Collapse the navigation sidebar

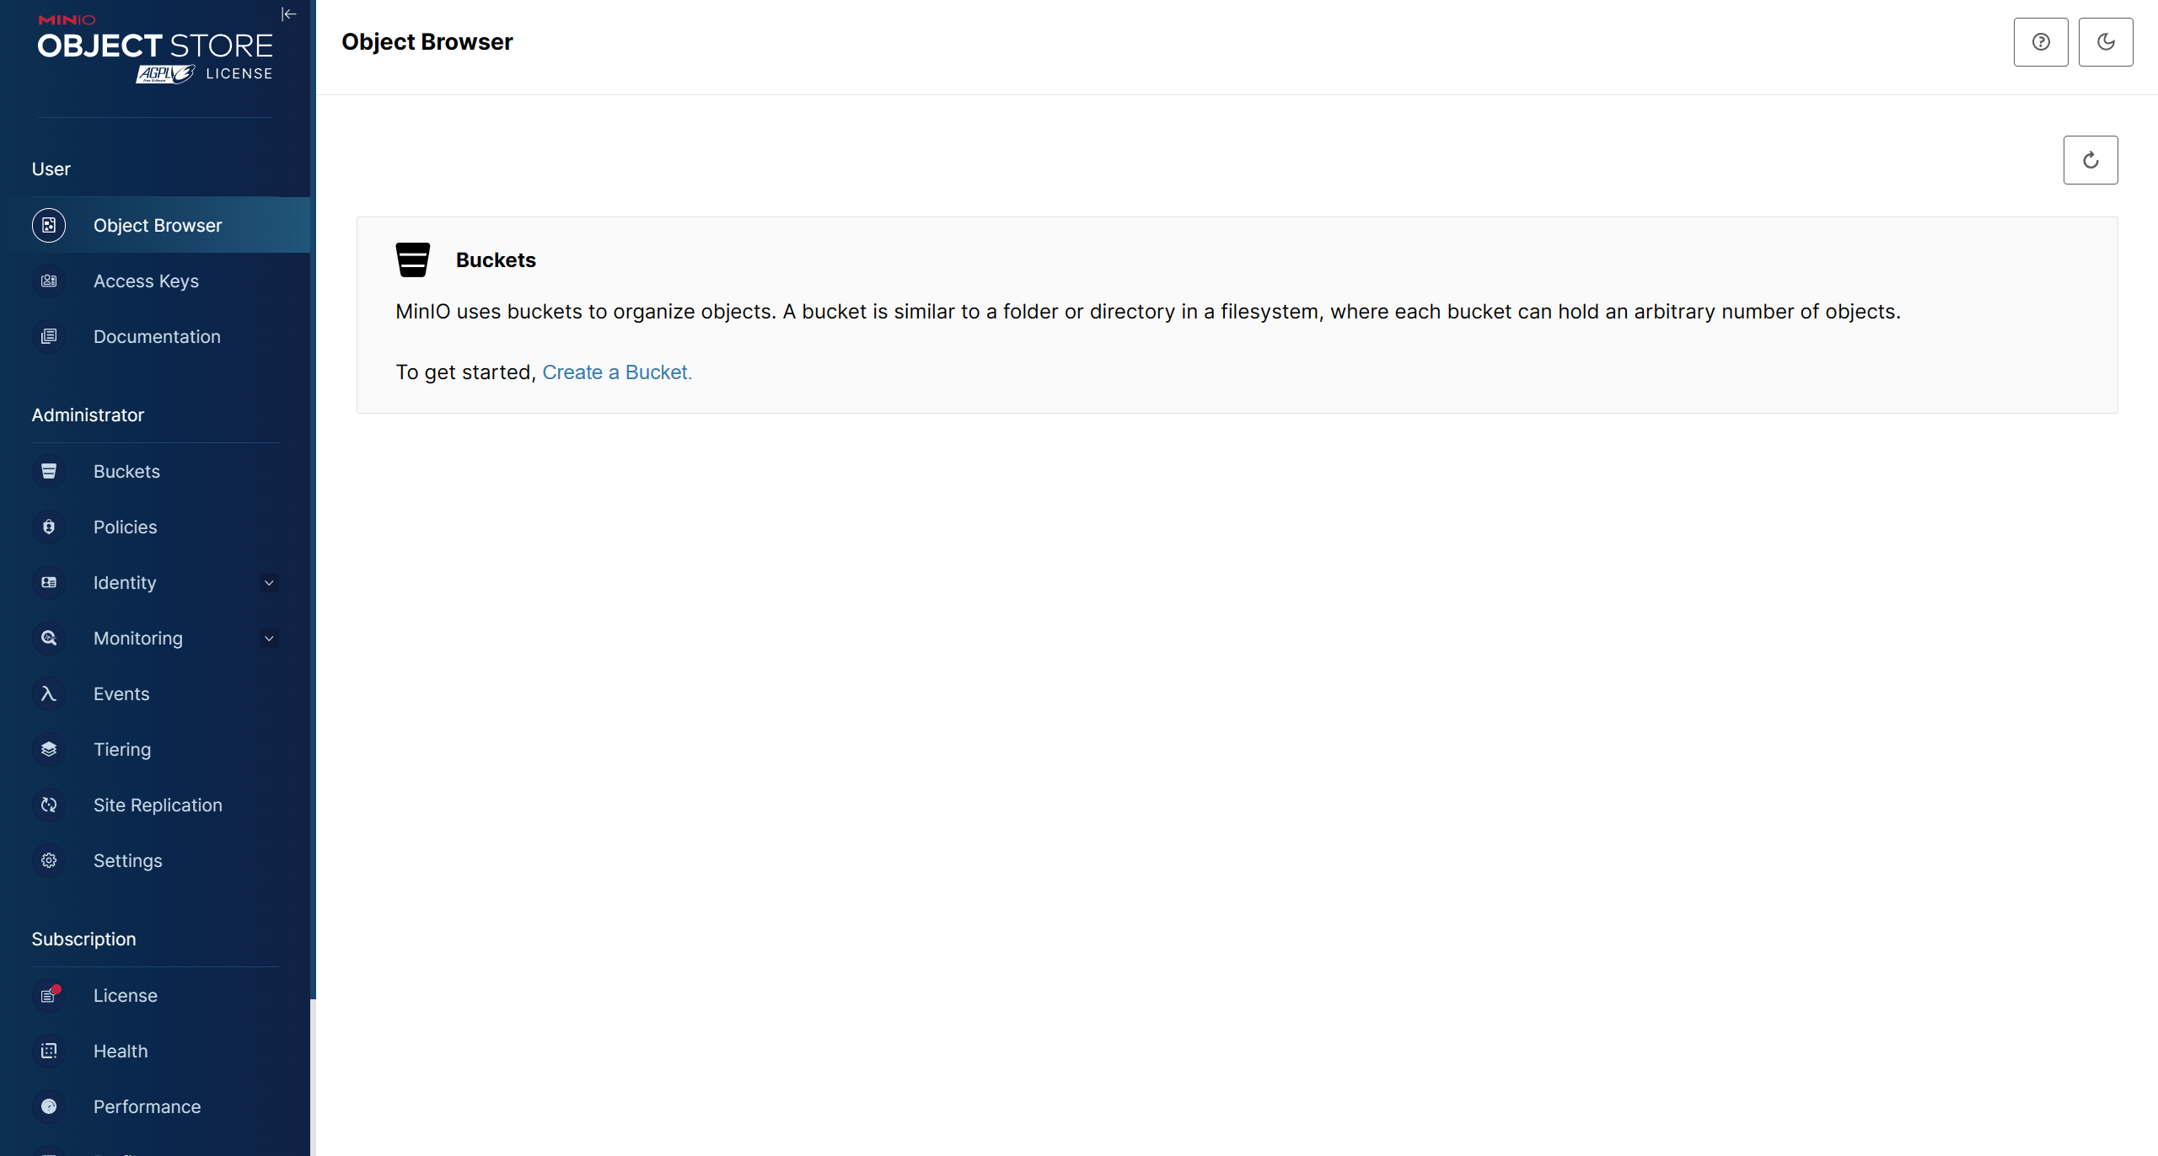[x=288, y=13]
